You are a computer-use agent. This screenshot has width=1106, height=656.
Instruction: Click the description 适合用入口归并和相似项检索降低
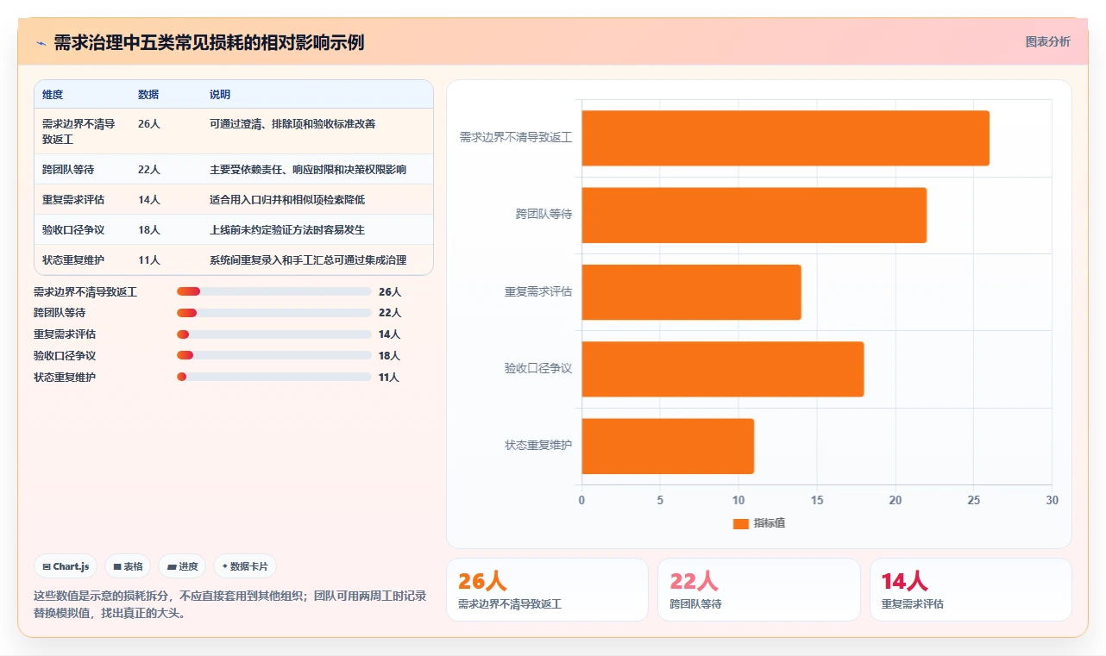tap(287, 199)
